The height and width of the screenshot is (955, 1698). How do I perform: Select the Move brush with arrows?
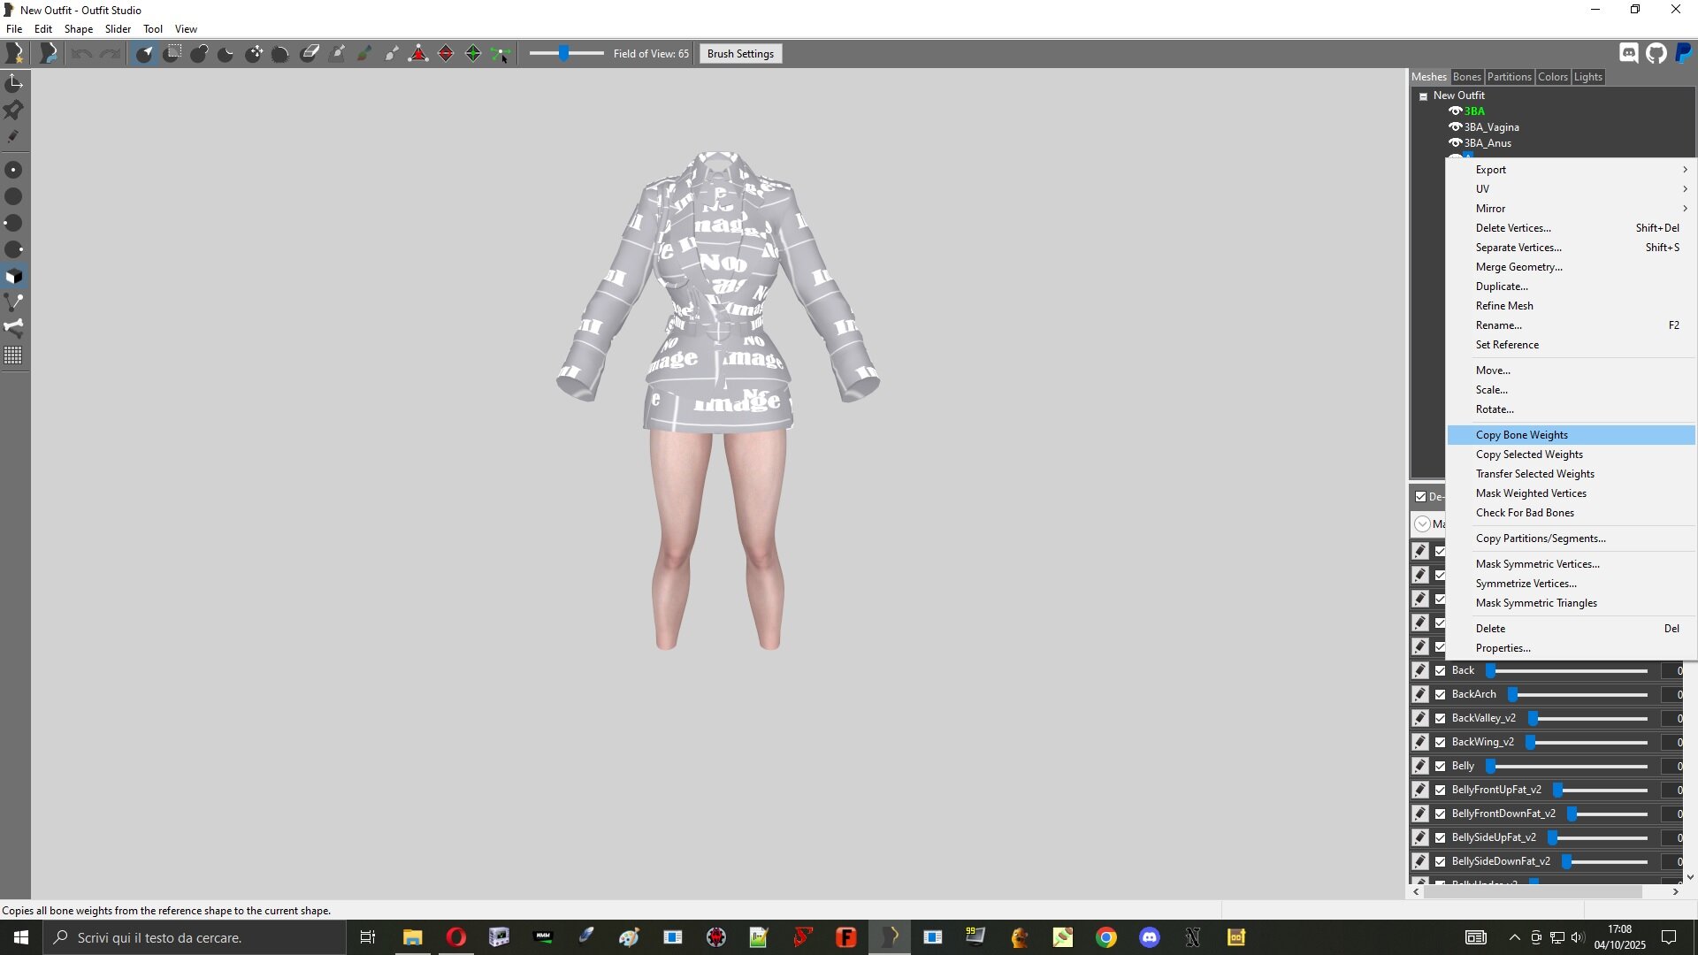coord(254,54)
